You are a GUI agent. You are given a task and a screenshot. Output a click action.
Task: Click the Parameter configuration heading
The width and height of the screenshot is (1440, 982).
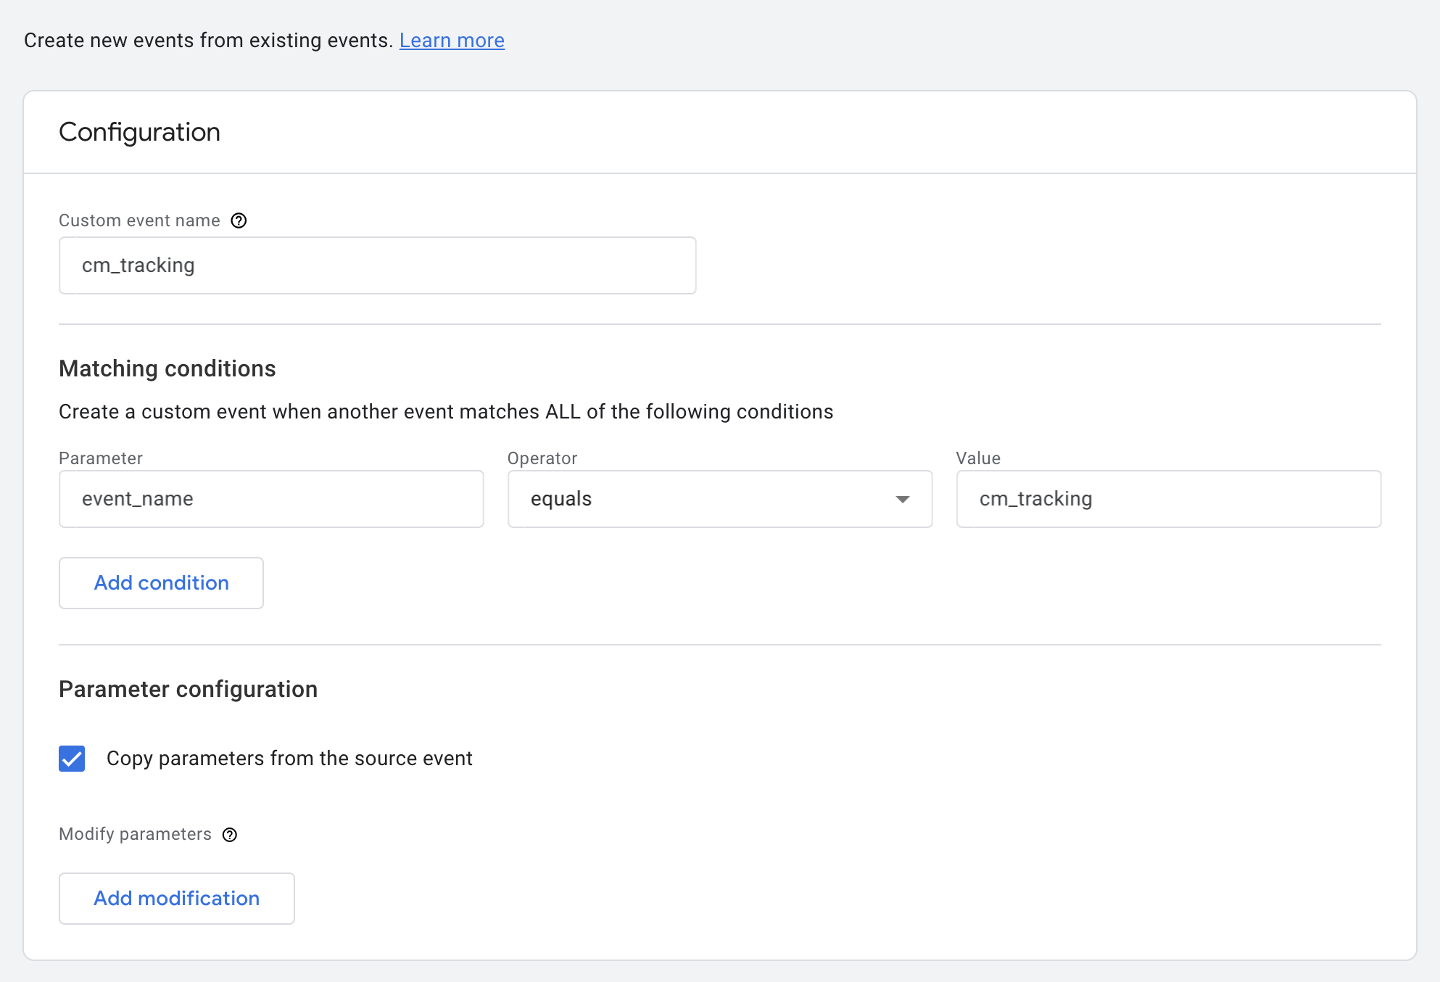[188, 689]
